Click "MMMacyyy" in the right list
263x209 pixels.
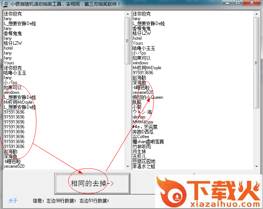pos(143,122)
